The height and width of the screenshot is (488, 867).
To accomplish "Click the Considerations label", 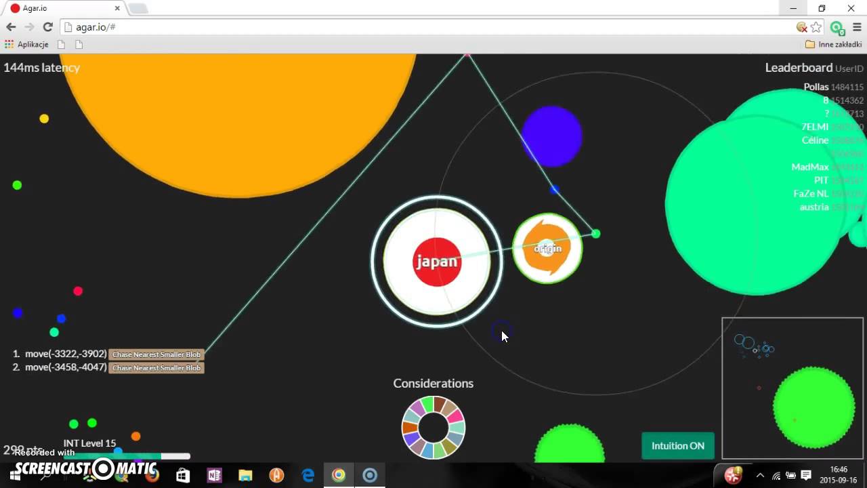I will pos(433,383).
